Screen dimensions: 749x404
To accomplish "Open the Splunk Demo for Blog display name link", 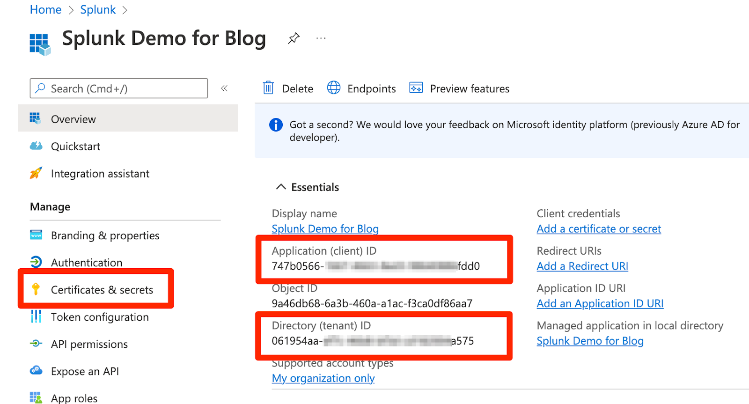I will tap(325, 229).
